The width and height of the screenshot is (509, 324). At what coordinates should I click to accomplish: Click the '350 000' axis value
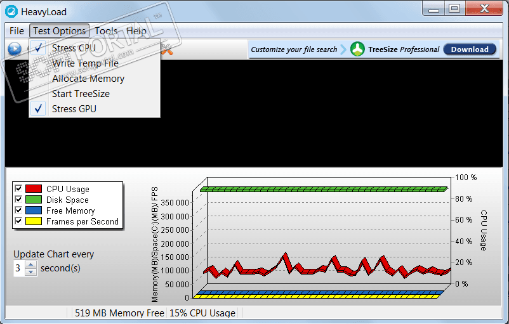coord(175,203)
